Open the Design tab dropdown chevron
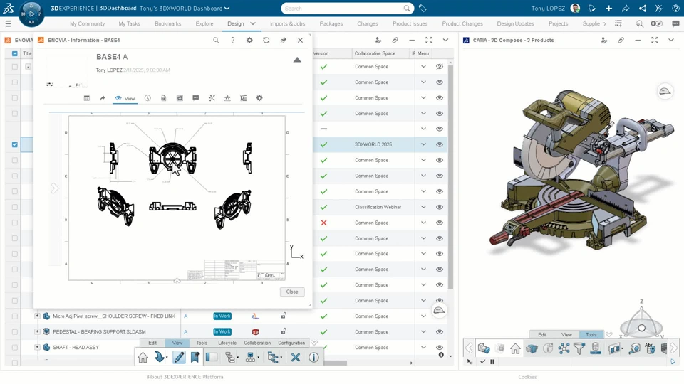 tap(252, 24)
